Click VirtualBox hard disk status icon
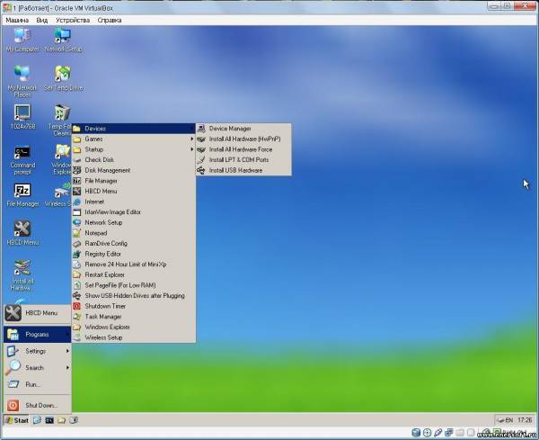The width and height of the screenshot is (539, 440). tap(416, 433)
